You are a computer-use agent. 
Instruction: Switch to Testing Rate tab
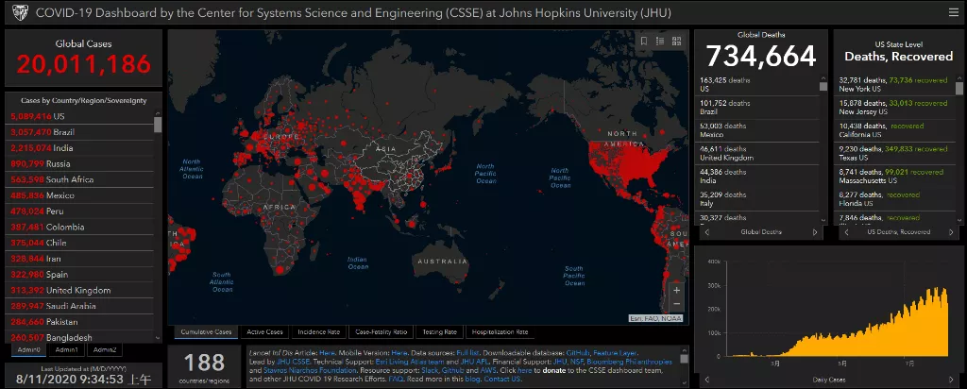pyautogui.click(x=439, y=332)
